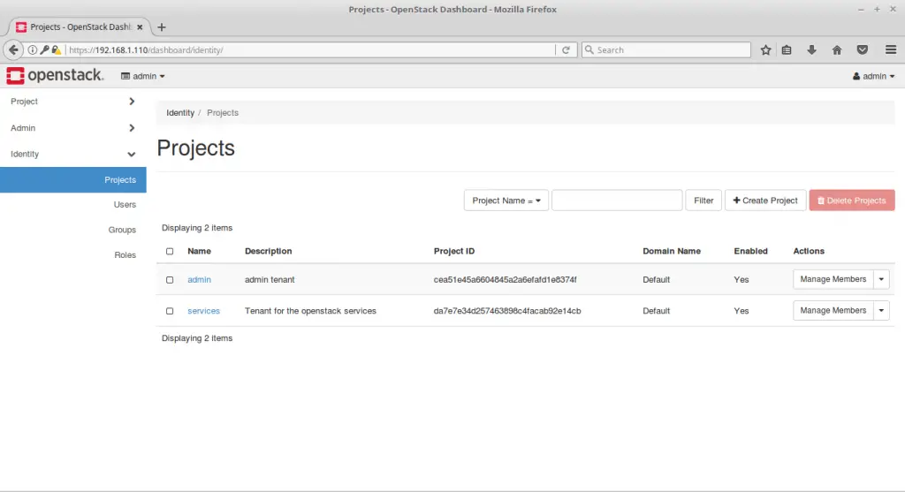Go back with browser back arrow
The height and width of the screenshot is (492, 905).
13,49
